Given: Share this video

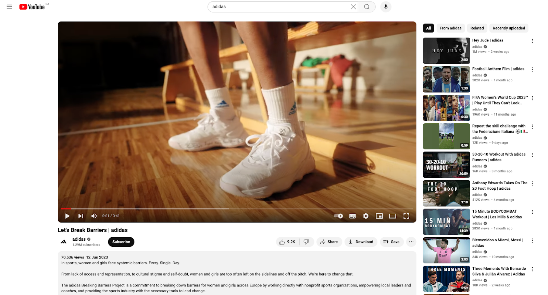Looking at the screenshot, I should 329,242.
